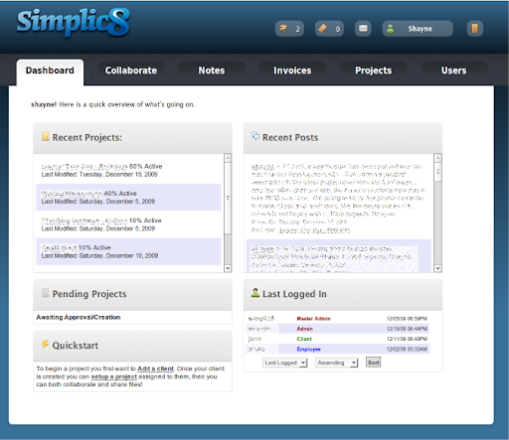Follow the Add a client link

coord(155,368)
